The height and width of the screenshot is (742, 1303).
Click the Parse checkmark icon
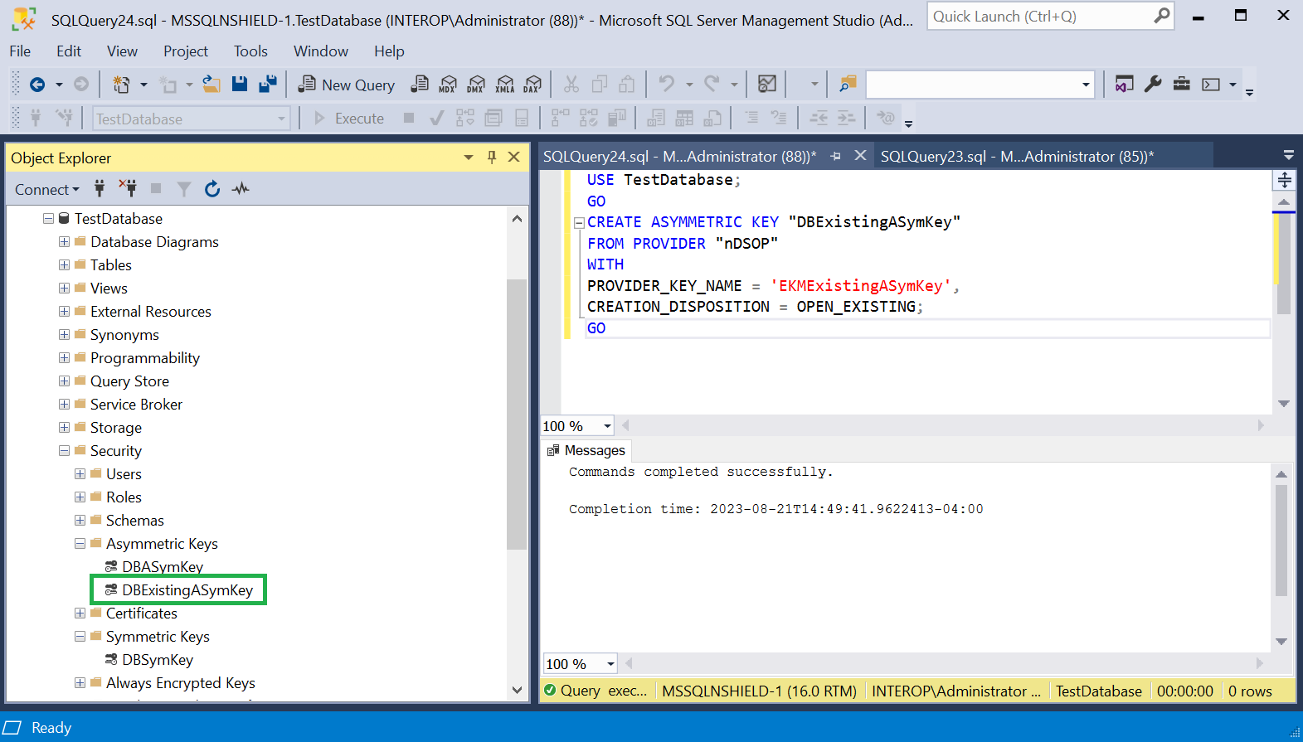click(436, 119)
